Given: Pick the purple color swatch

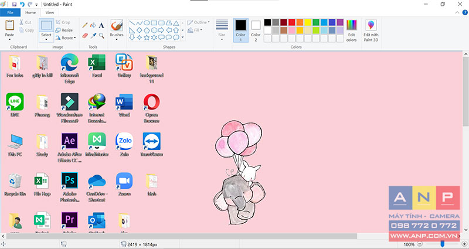Looking at the screenshot, I should tap(340, 22).
